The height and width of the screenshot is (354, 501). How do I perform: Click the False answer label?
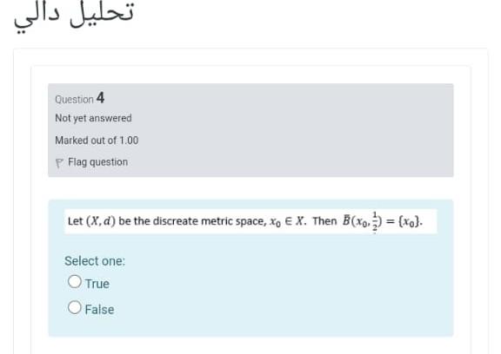[99, 310]
